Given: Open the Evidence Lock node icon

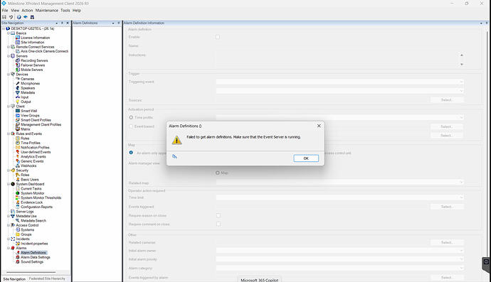Looking at the screenshot, I should [18, 202].
